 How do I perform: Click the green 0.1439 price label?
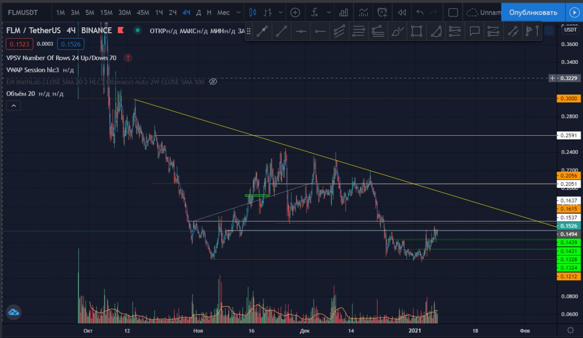click(569, 242)
